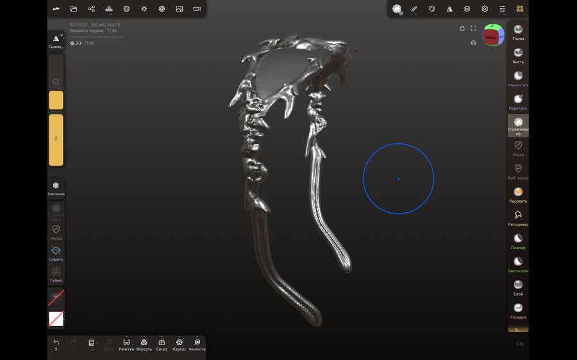The height and width of the screenshot is (360, 577).
Task: Click the Соло magnifier button
Action: [x=109, y=345]
